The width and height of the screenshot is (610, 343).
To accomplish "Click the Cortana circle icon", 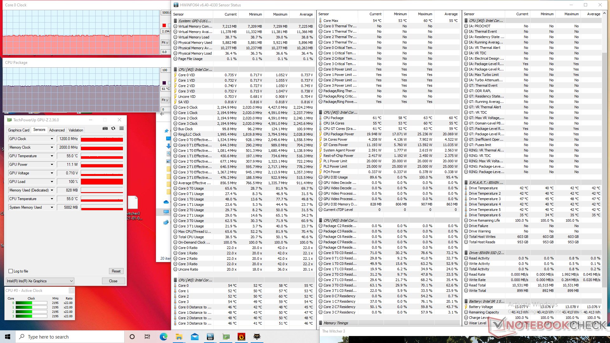I will [132, 337].
